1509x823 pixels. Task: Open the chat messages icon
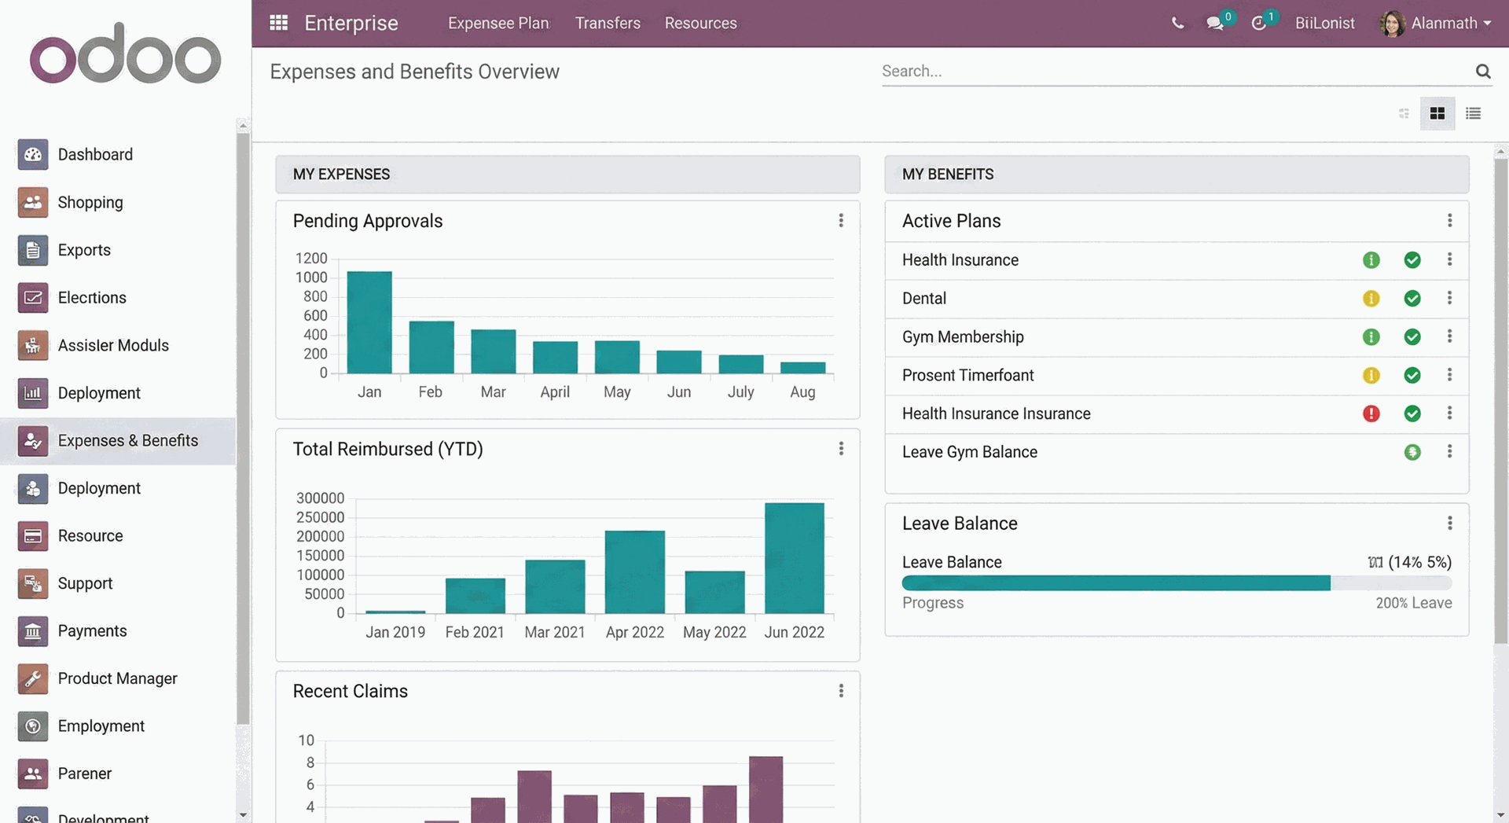[1215, 23]
